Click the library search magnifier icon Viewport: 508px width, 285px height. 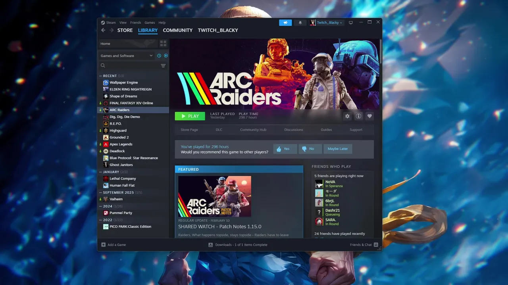(103, 66)
